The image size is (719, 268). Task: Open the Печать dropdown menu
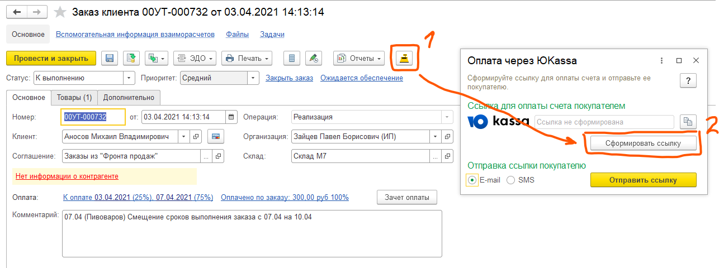247,58
